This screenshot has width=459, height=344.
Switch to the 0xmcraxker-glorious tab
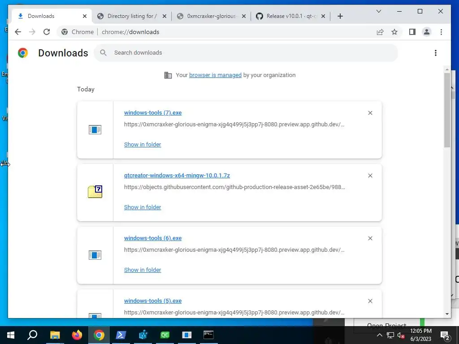[212, 16]
